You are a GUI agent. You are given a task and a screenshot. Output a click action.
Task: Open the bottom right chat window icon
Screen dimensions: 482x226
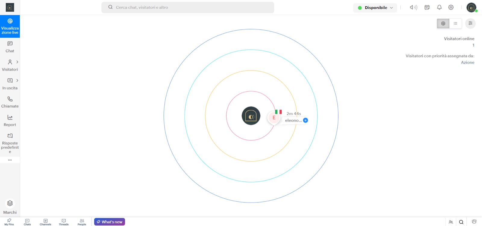(x=474, y=222)
